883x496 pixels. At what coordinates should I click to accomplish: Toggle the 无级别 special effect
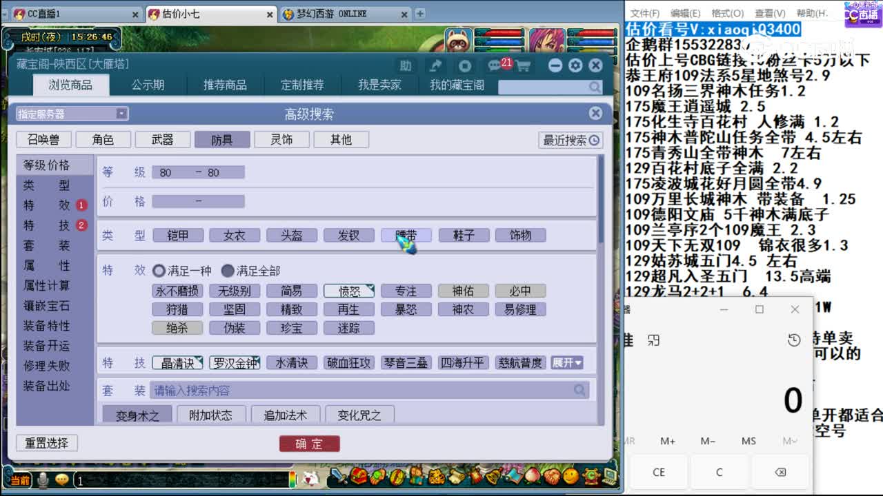click(x=235, y=291)
